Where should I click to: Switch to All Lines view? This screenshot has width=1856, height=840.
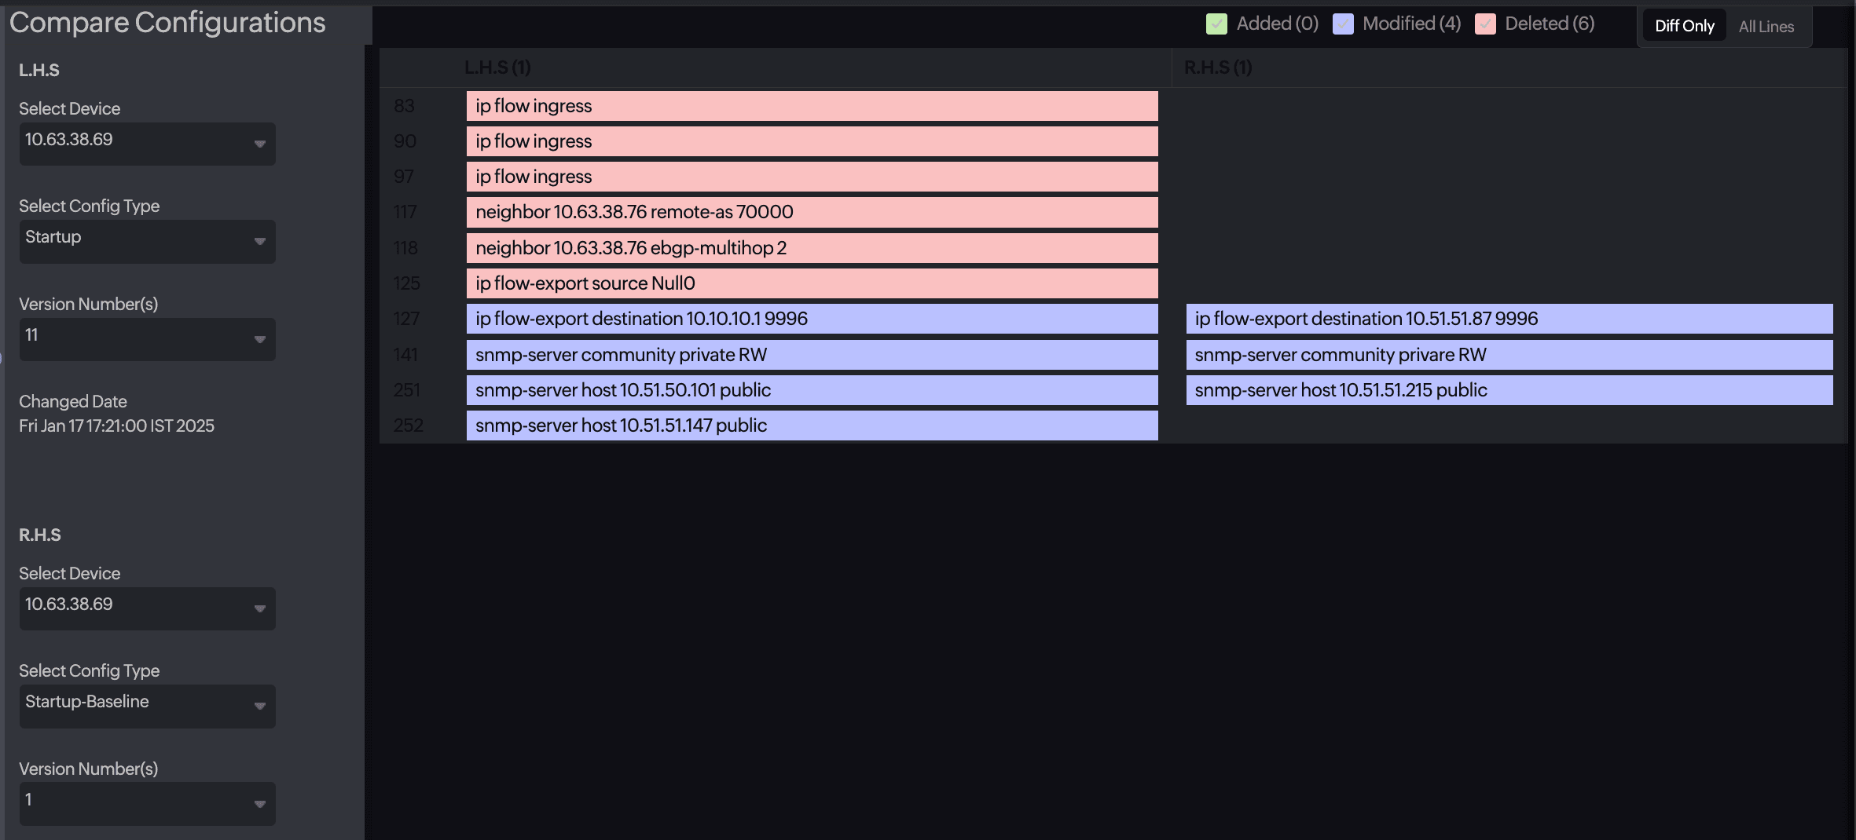(x=1765, y=26)
